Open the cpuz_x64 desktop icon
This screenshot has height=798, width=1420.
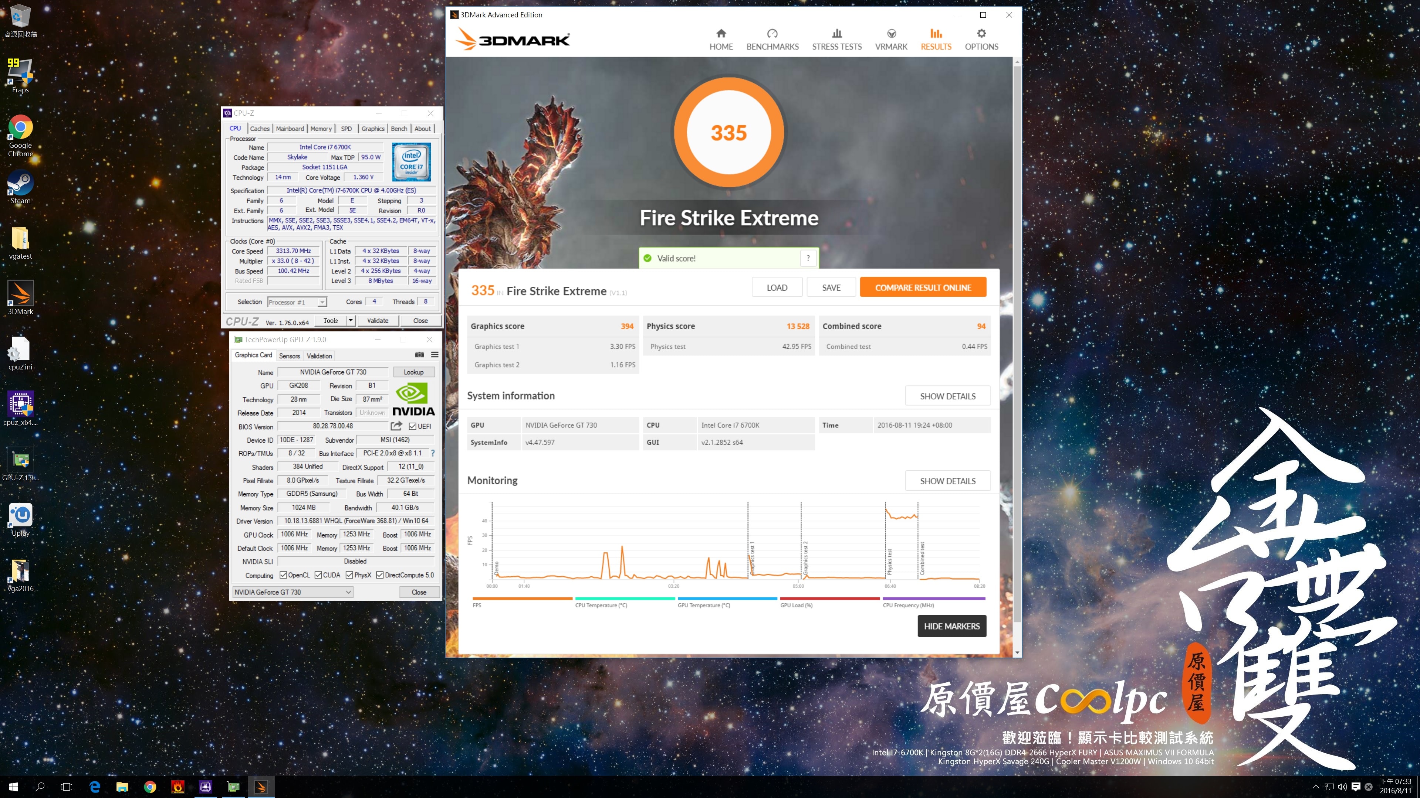(x=20, y=408)
